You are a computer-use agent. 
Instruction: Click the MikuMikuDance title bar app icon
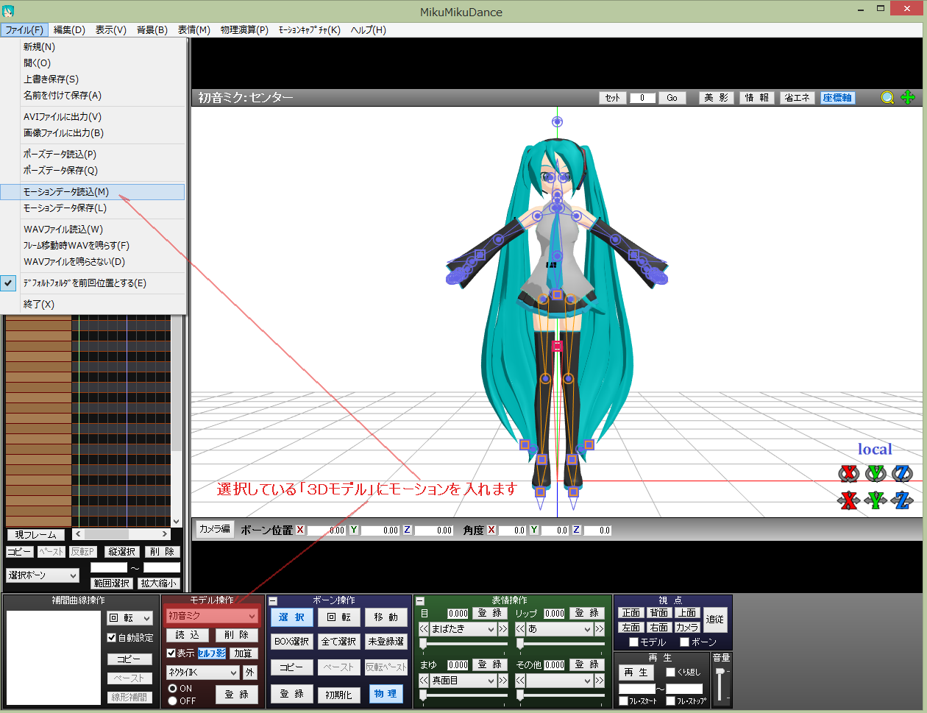pyautogui.click(x=8, y=12)
